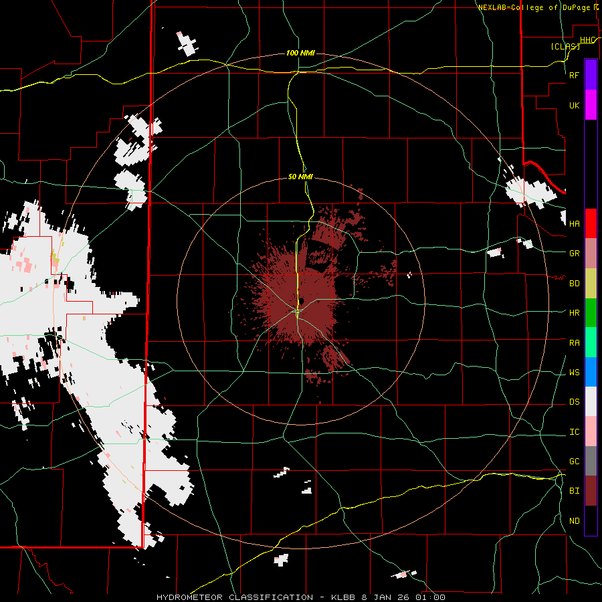Click the HA legend label
This screenshot has width=602, height=602.
point(574,223)
